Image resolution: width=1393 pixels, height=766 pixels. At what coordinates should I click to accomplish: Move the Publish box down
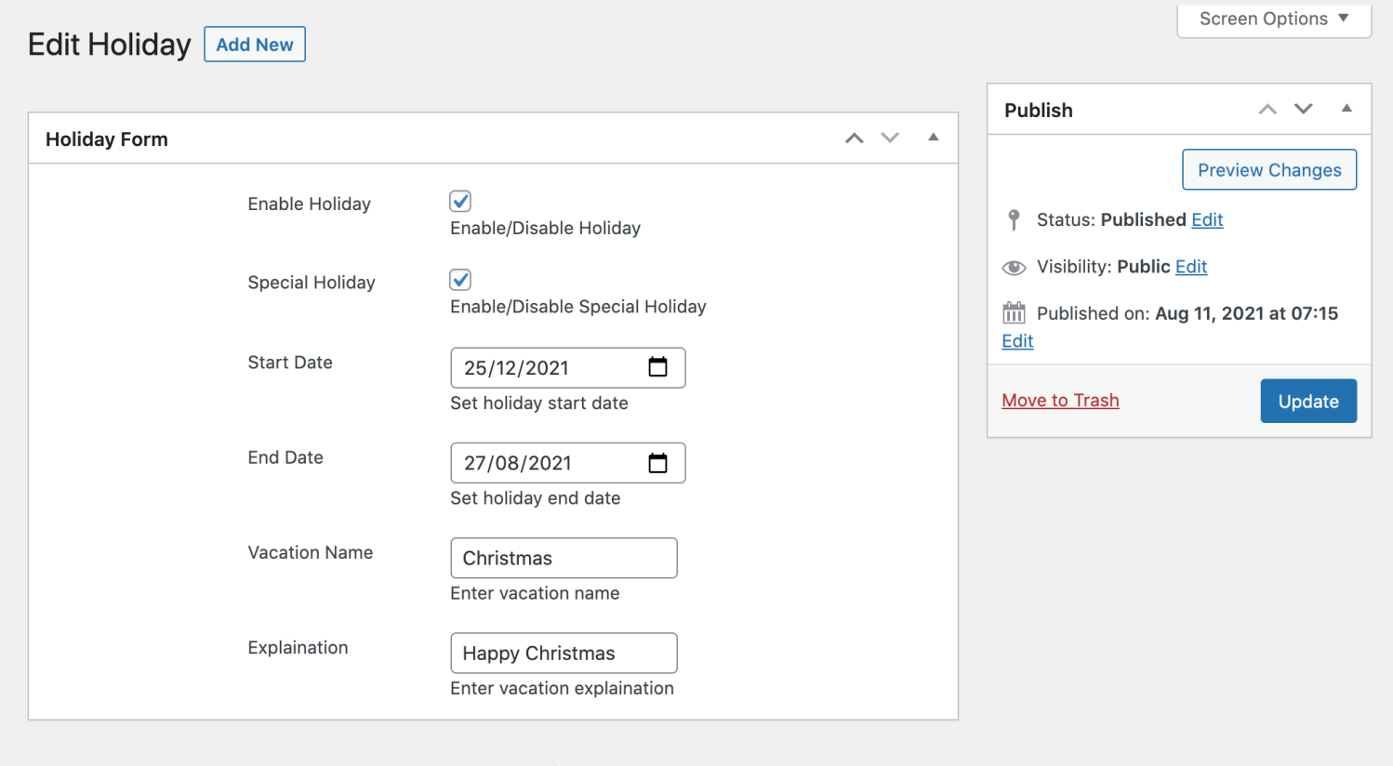[x=1303, y=109]
